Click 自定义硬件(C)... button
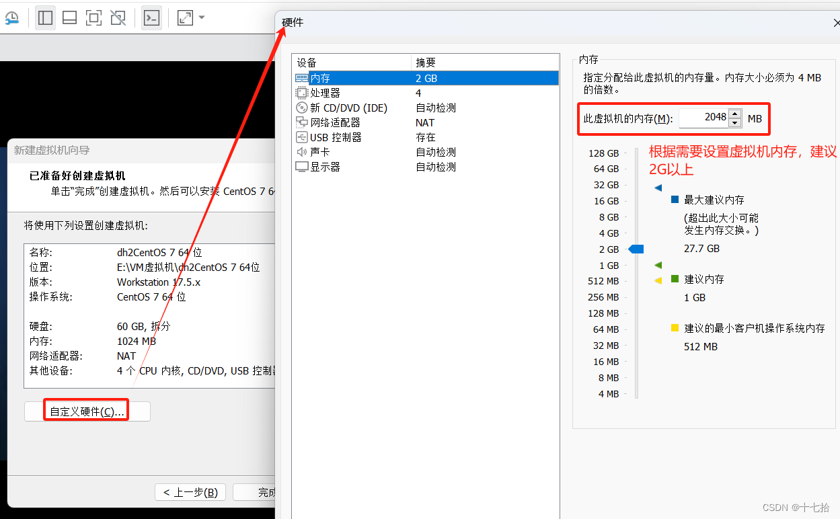The height and width of the screenshot is (519, 840). (87, 411)
